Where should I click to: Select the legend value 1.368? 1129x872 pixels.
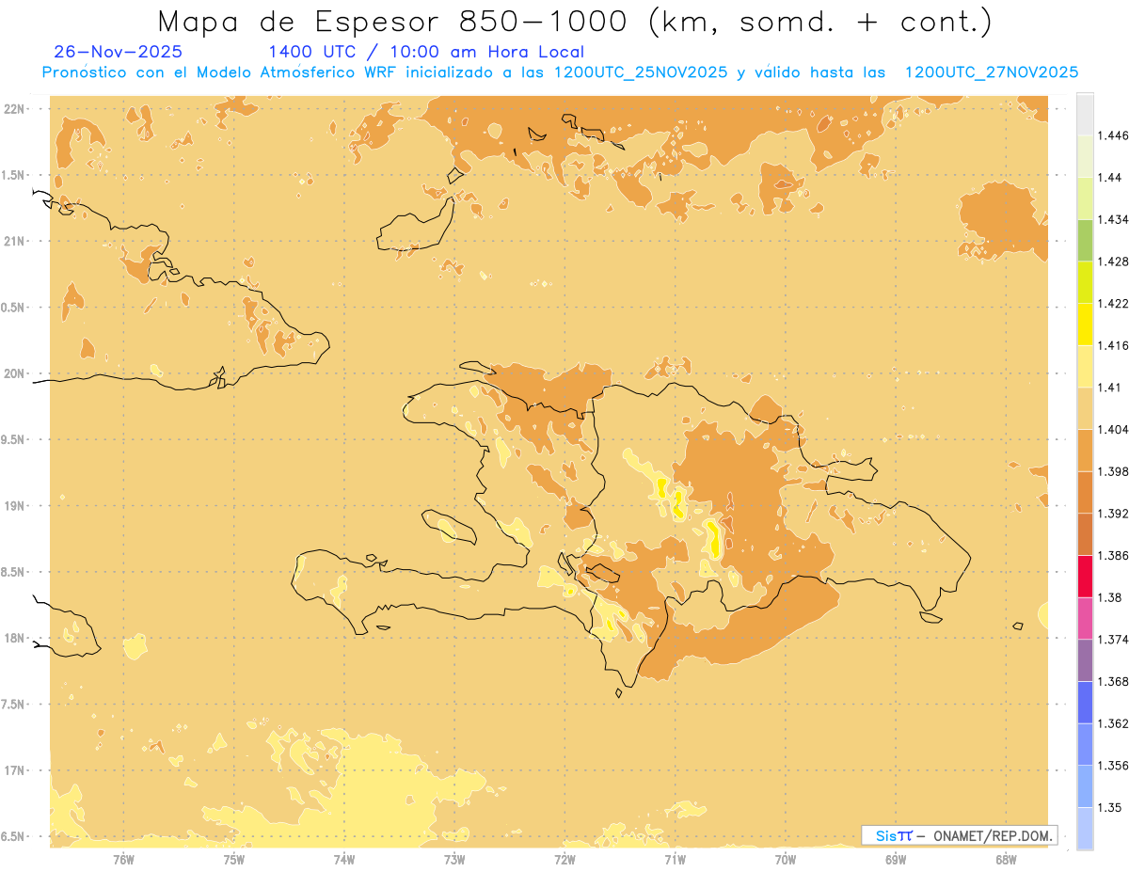(x=1112, y=681)
